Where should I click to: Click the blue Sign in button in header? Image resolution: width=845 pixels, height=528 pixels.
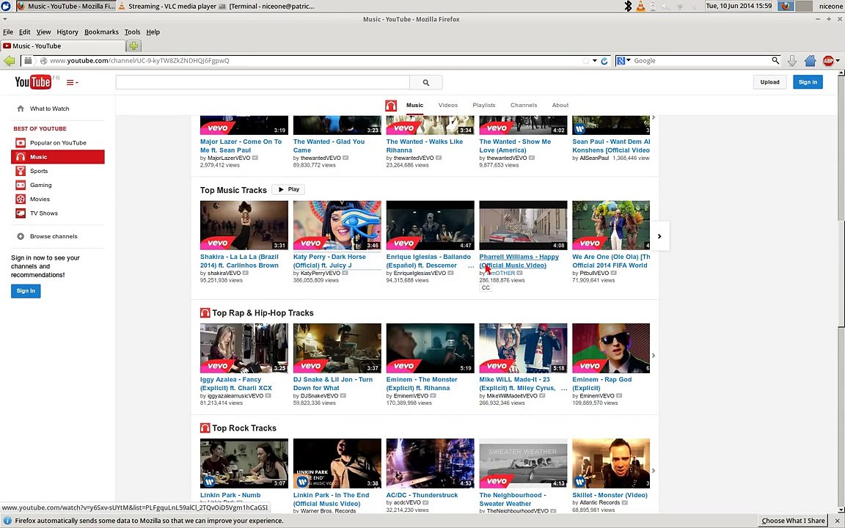(808, 82)
